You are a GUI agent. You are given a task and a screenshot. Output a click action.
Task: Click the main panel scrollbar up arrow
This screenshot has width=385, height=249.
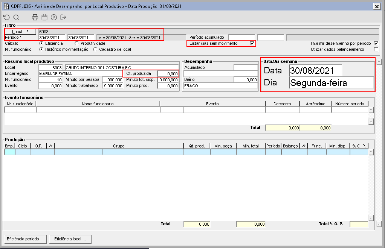379,62
